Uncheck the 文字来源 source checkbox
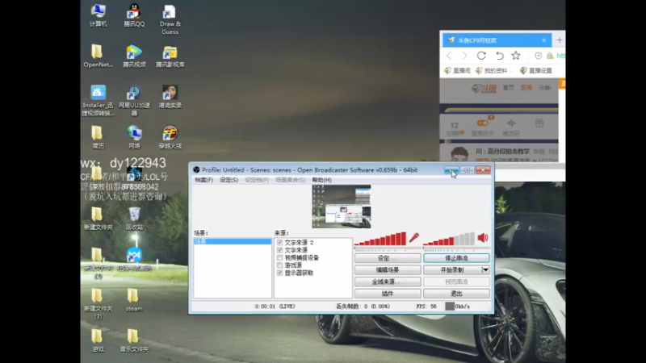This screenshot has height=363, width=646. [x=279, y=250]
